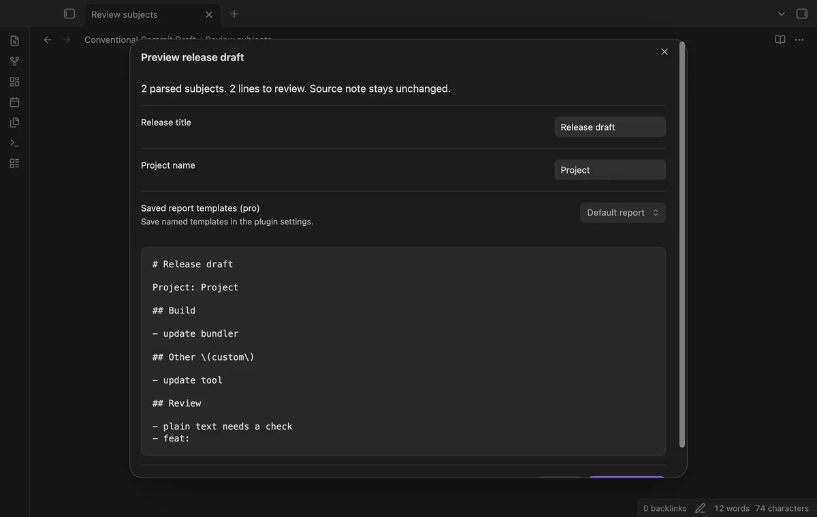Close the Preview release draft dialog
Screen dimensions: 817x517
pos(664,52)
